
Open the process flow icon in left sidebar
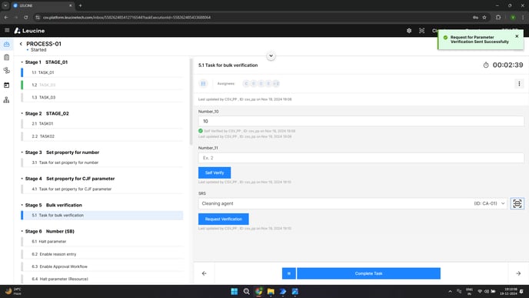click(x=6, y=71)
